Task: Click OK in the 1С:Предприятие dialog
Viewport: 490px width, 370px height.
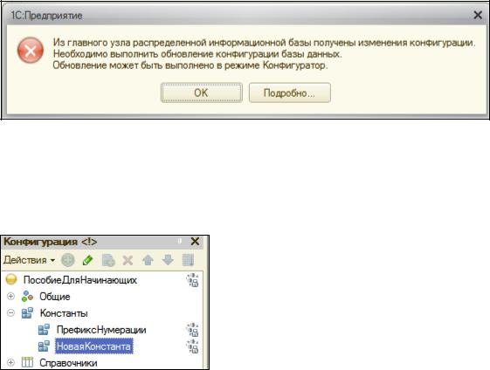Action: pos(202,92)
